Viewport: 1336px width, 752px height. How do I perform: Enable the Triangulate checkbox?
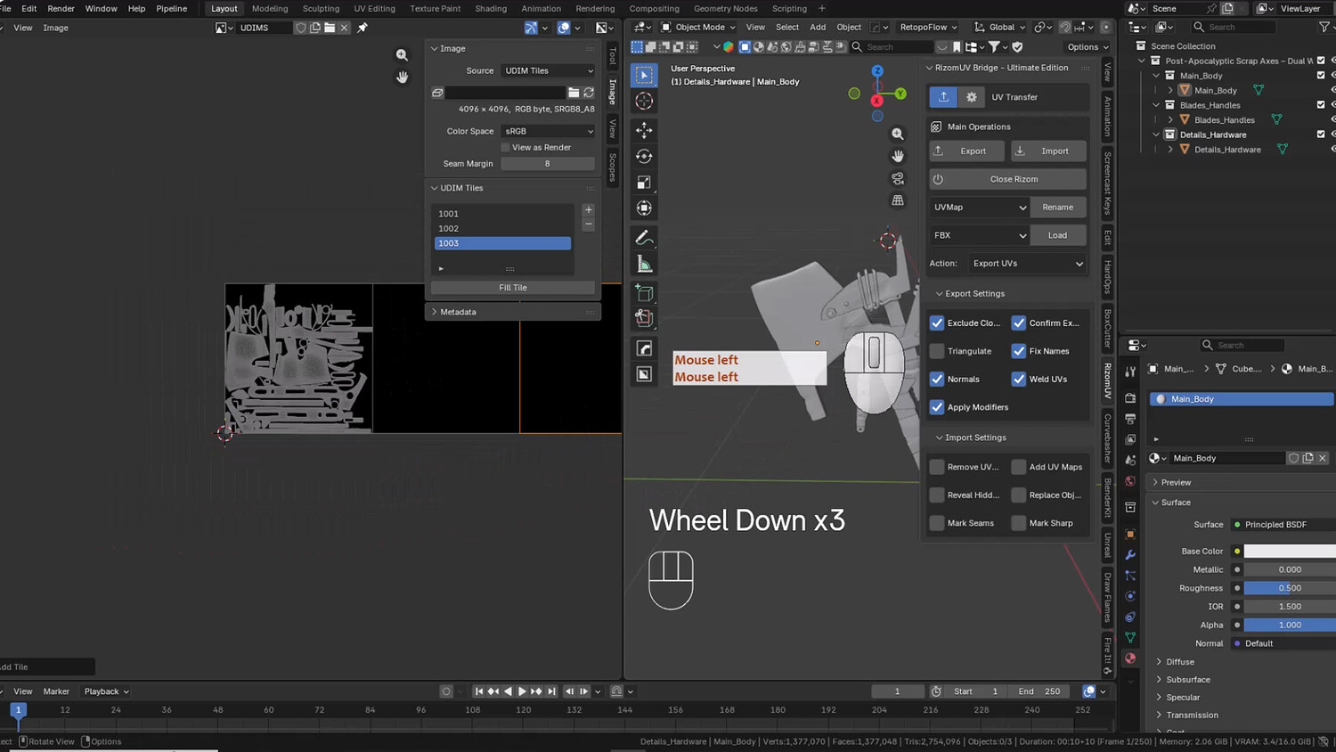(x=937, y=351)
